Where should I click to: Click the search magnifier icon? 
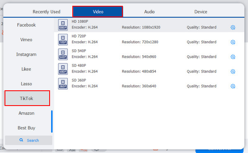[x=21, y=140]
